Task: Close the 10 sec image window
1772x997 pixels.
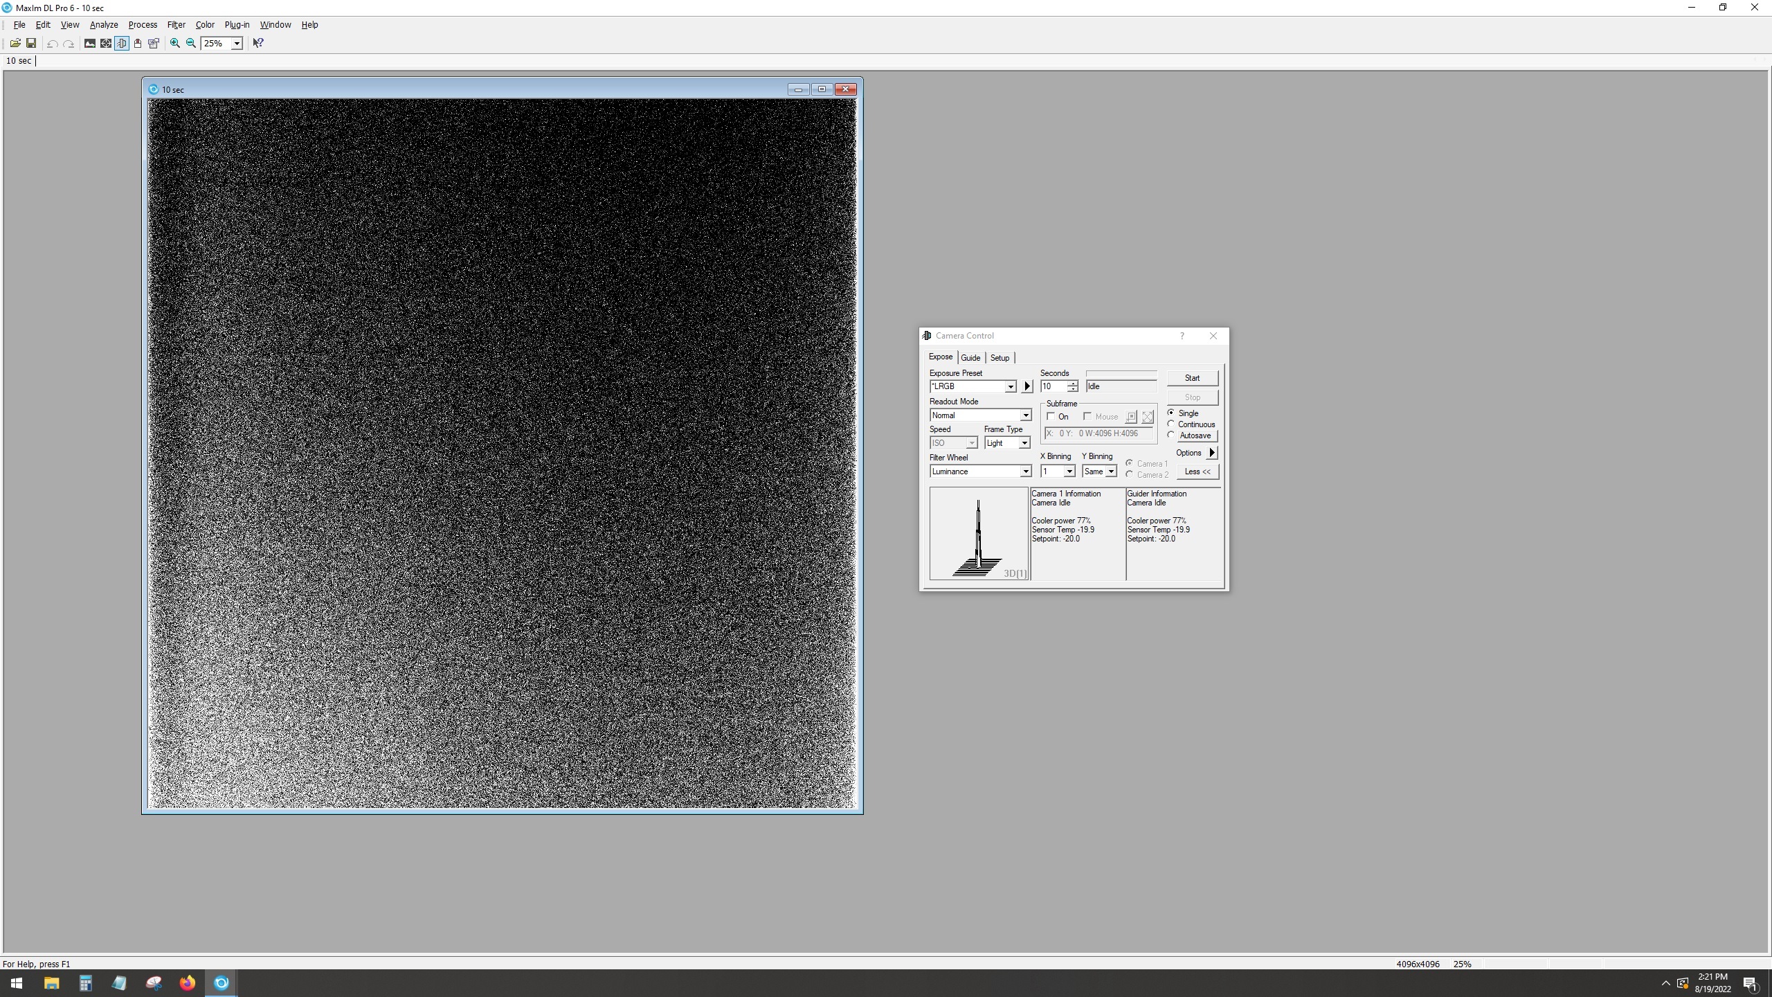Action: pyautogui.click(x=845, y=89)
